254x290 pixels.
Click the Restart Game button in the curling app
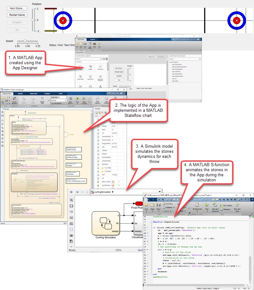(x=17, y=15)
